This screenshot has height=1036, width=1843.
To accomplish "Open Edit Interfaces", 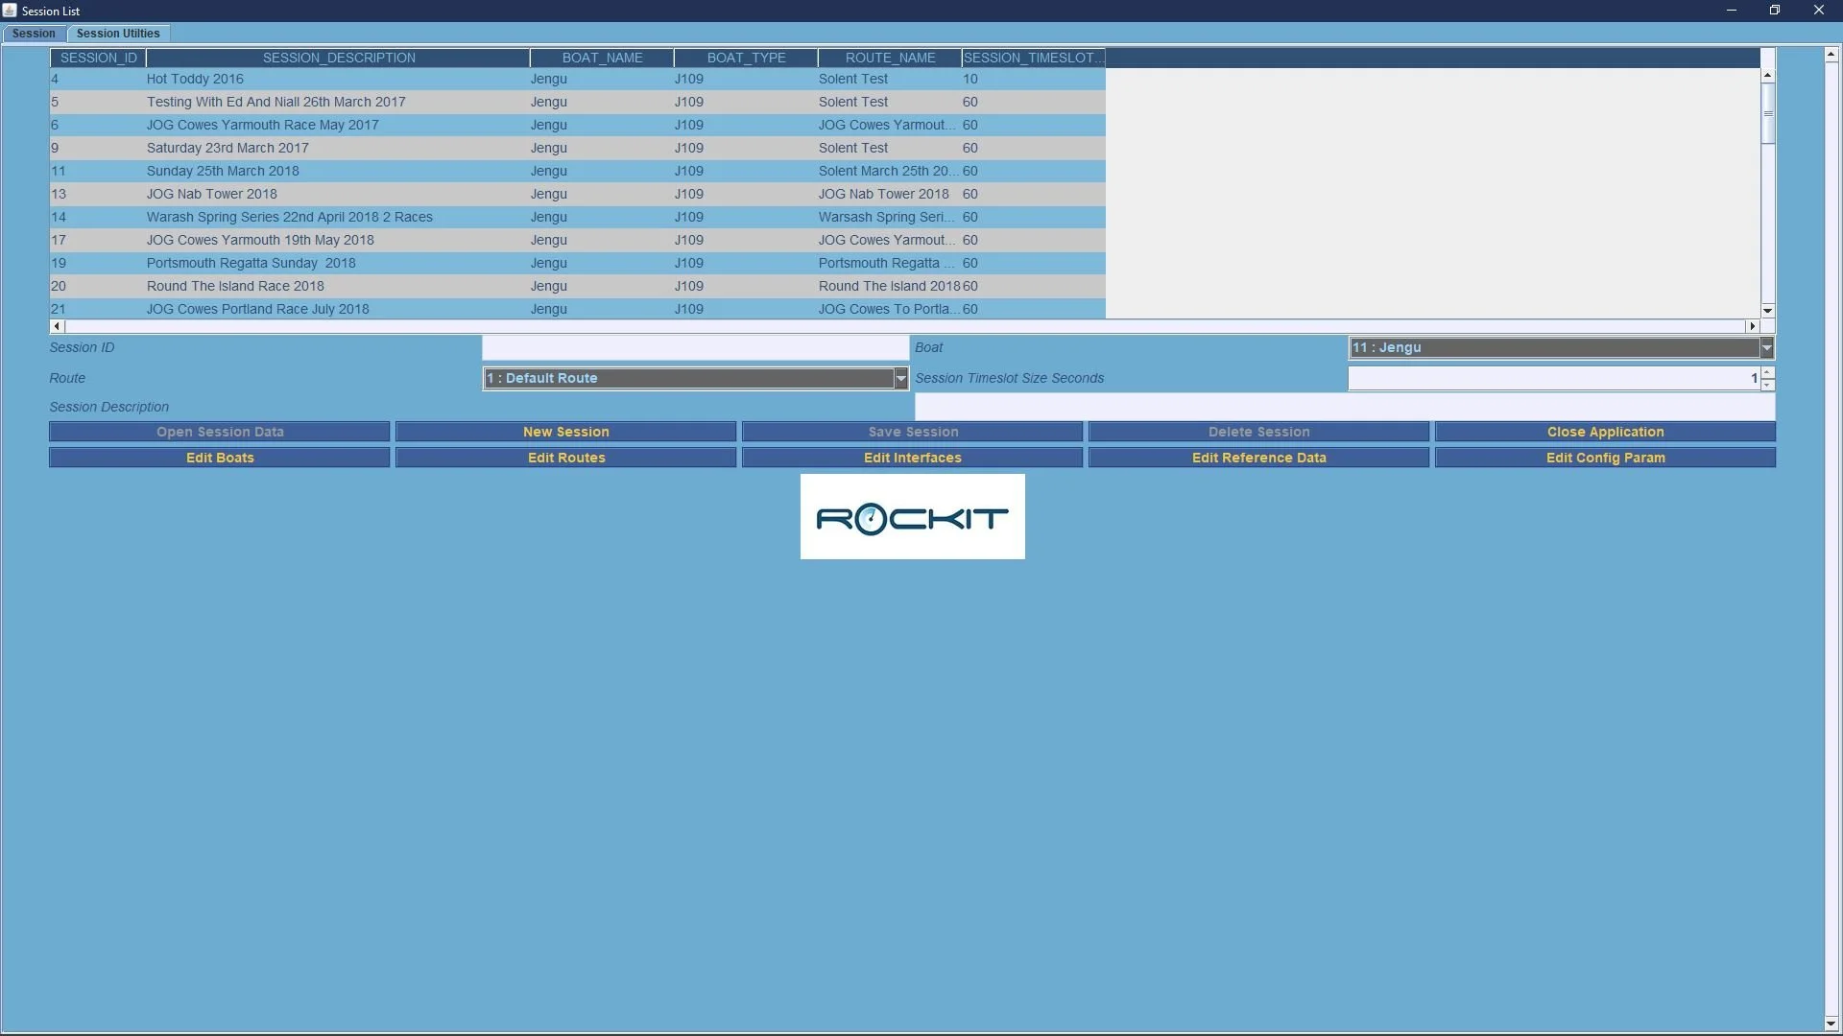I will 912,458.
